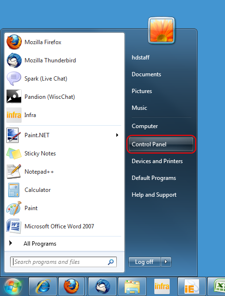Open shutdown options arrow beside Log off
Viewport: 225px width, 296px height.
pyautogui.click(x=166, y=262)
